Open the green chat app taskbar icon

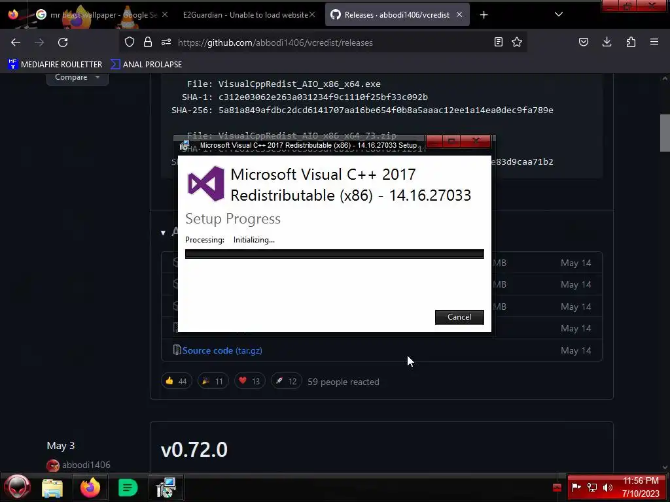(x=128, y=488)
